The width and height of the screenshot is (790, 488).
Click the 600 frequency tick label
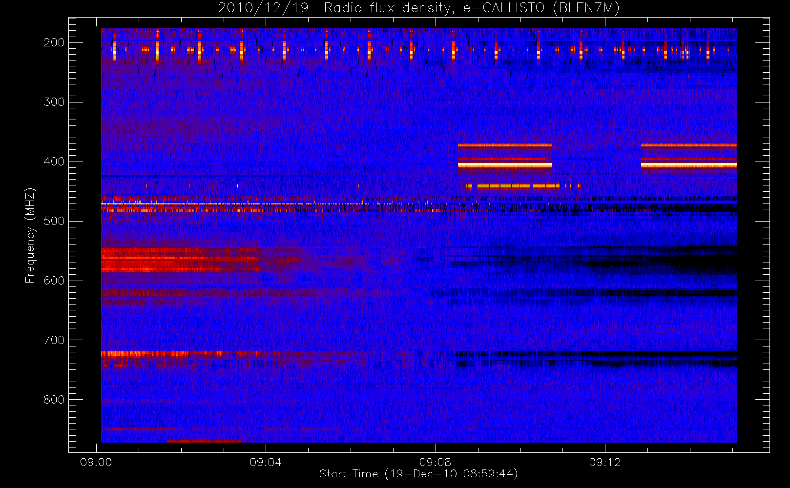pyautogui.click(x=54, y=281)
